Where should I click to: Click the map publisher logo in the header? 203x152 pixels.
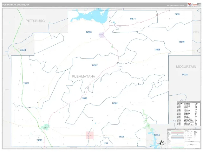(x=192, y=4)
